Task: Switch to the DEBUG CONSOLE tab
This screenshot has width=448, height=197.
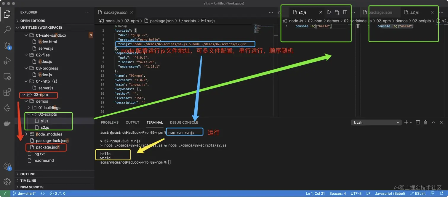Action: tap(184, 122)
